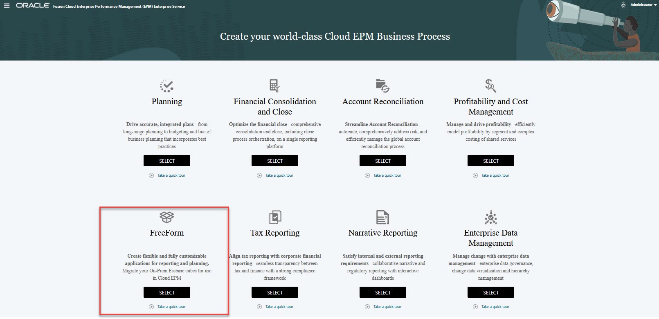This screenshot has height=319, width=659.
Task: Click the Tax Reporting heading
Action: [x=275, y=233]
